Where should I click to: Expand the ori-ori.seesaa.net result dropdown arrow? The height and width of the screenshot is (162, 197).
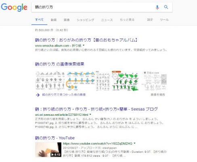[90, 115]
